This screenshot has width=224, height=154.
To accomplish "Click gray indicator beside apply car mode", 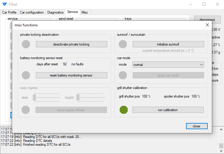I will pos(123,75).
